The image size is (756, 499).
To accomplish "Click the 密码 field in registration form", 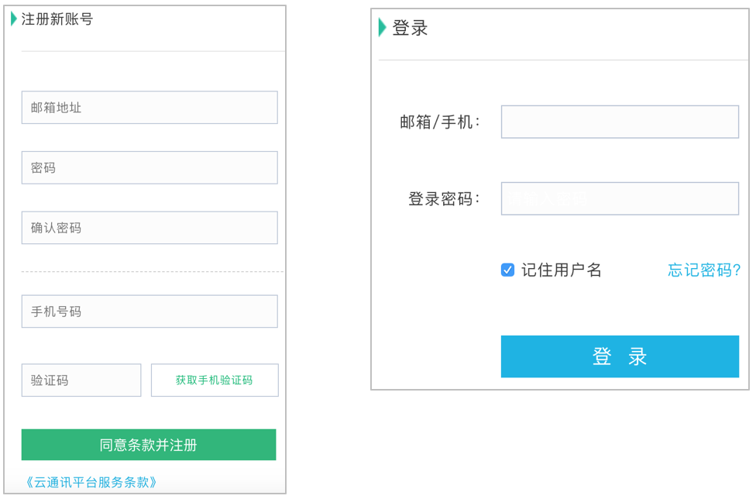I will pos(149,168).
